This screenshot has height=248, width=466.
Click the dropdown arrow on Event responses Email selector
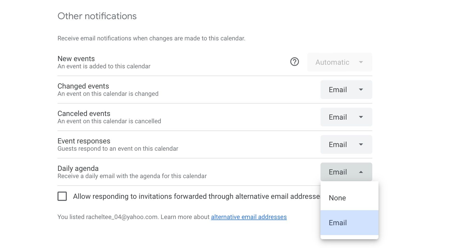tap(362, 144)
